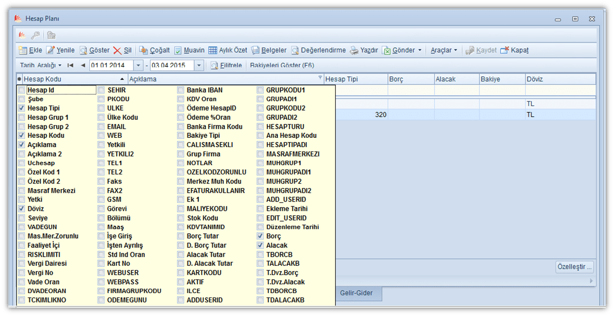
Task: Go to previous date range arrow
Action: (83, 65)
